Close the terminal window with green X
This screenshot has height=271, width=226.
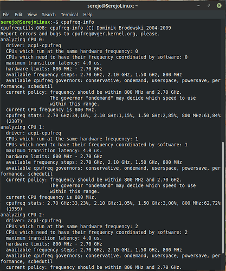219,5
